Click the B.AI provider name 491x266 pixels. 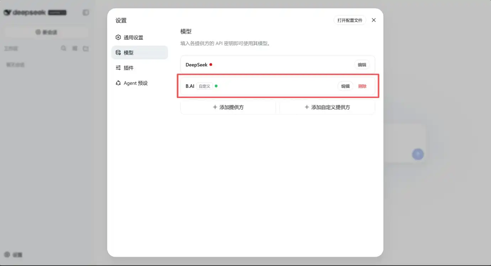click(190, 86)
